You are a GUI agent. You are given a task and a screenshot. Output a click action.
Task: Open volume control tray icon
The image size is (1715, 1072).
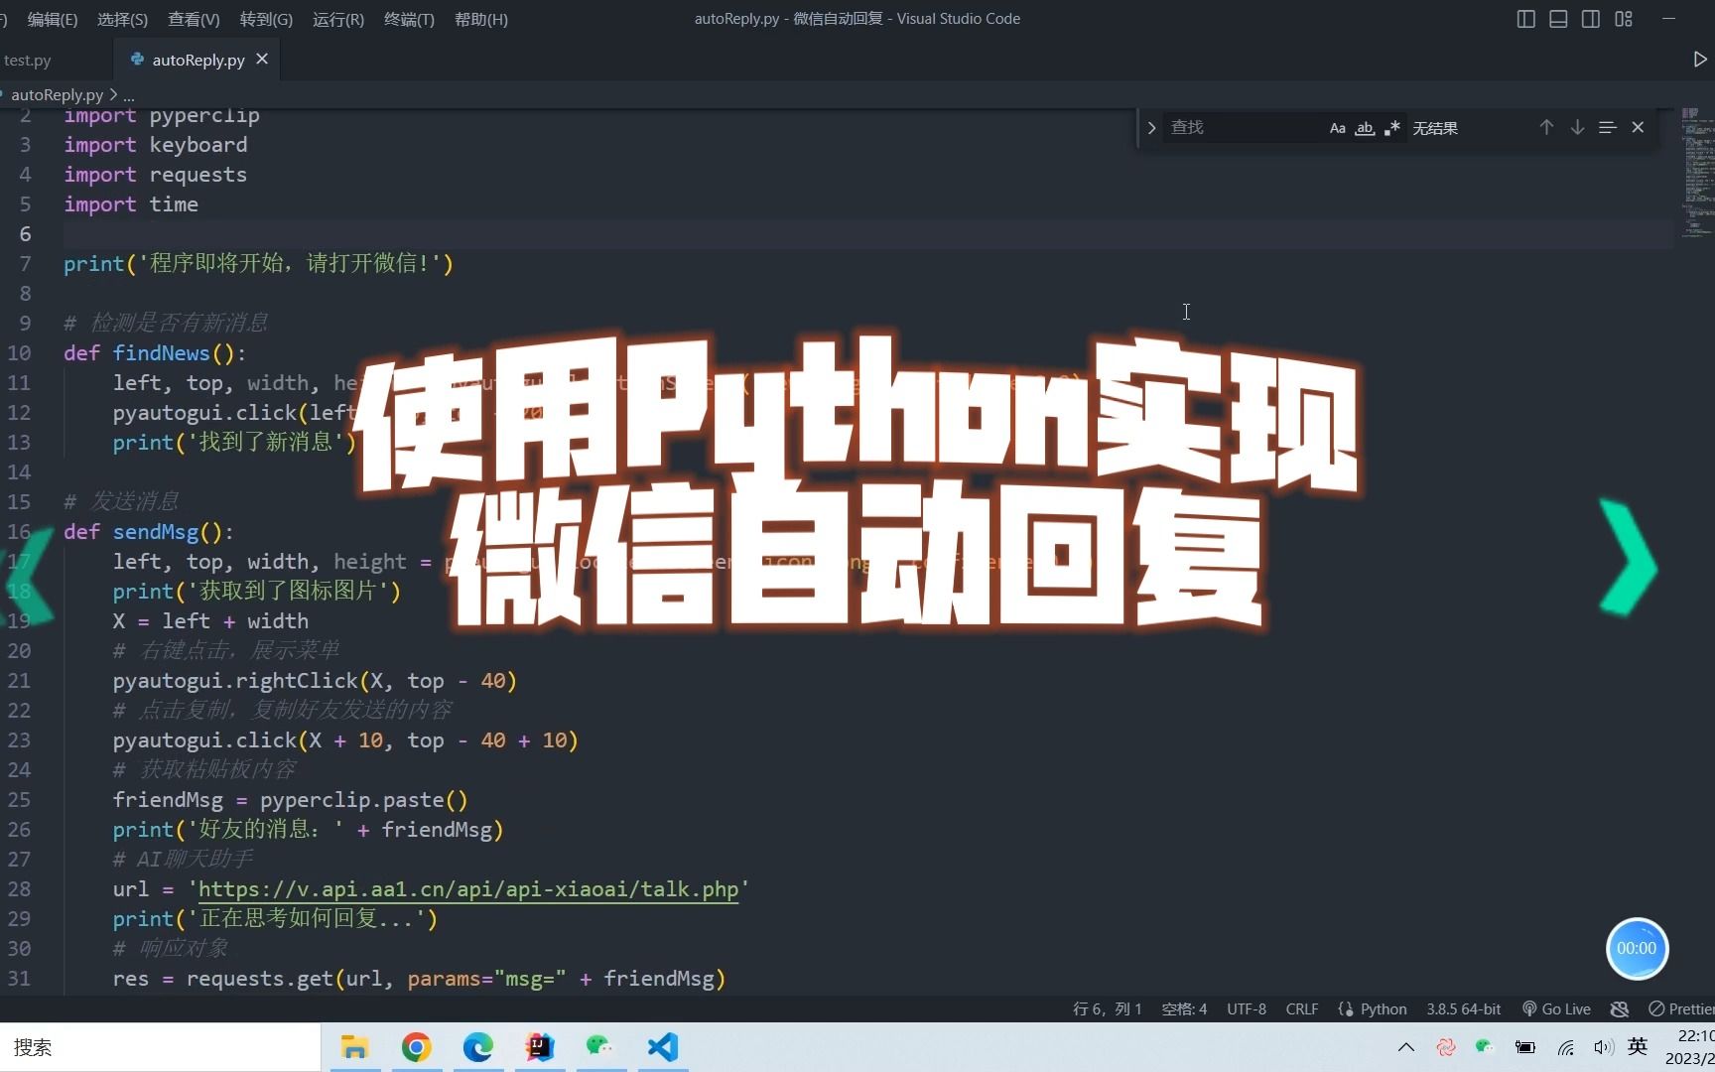click(1603, 1047)
